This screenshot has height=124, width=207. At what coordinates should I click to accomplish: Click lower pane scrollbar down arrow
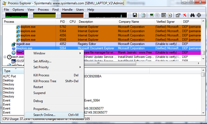tap(203, 113)
